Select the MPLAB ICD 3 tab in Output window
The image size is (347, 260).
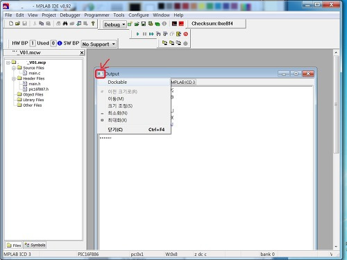pos(183,82)
